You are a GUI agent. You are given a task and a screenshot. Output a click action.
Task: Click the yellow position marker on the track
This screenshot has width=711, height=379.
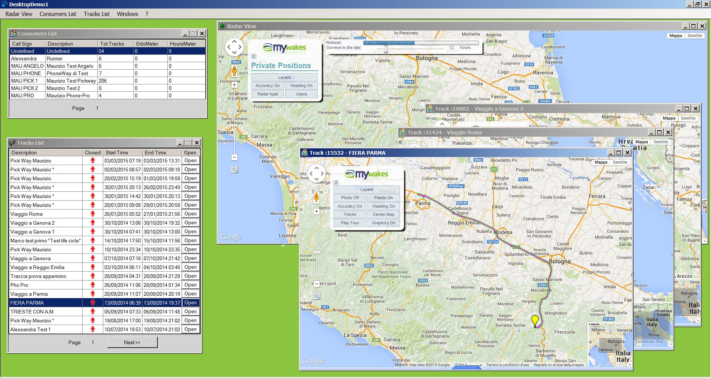pyautogui.click(x=535, y=321)
